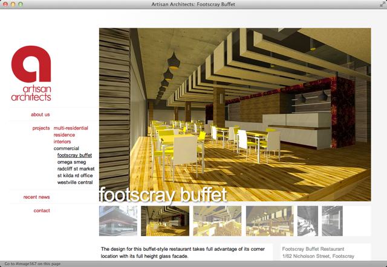Select the footscray buffet project link
387x267 pixels.
pyautogui.click(x=74, y=155)
